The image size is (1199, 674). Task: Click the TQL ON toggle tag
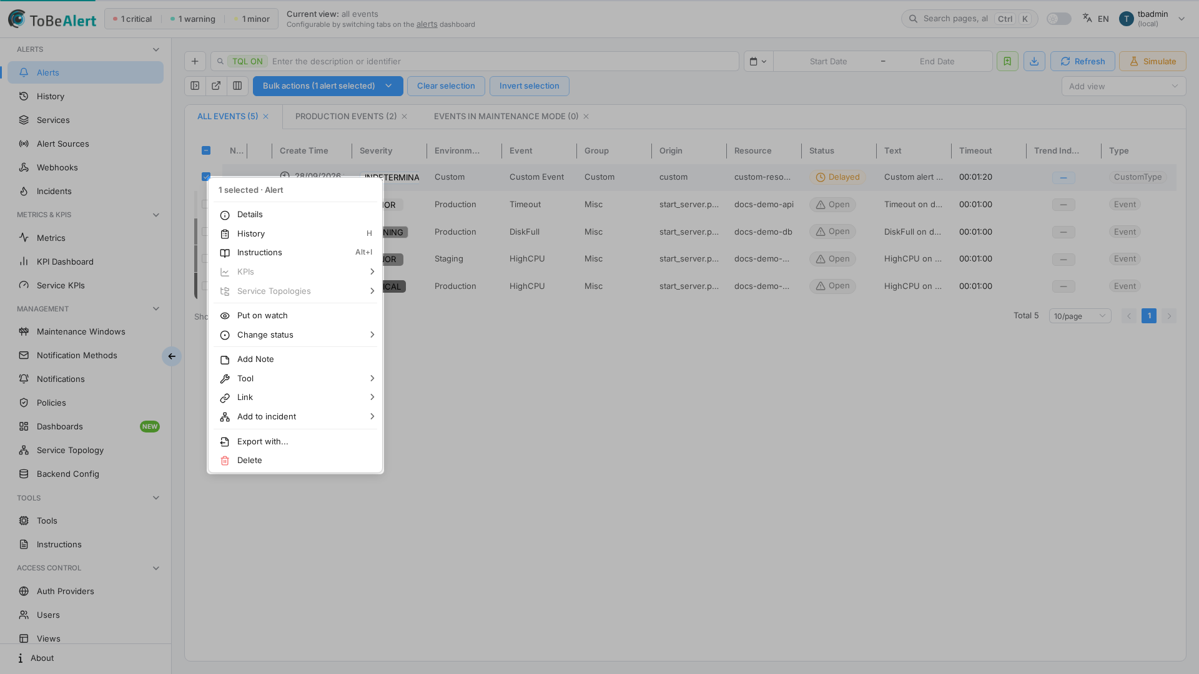tap(247, 61)
